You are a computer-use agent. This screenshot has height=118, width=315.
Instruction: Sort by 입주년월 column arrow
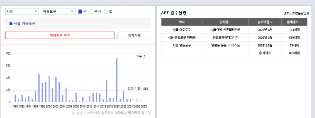(271, 22)
